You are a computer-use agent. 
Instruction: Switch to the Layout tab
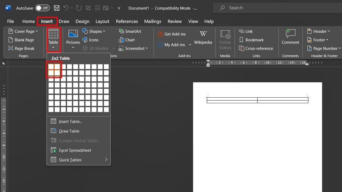click(x=102, y=21)
